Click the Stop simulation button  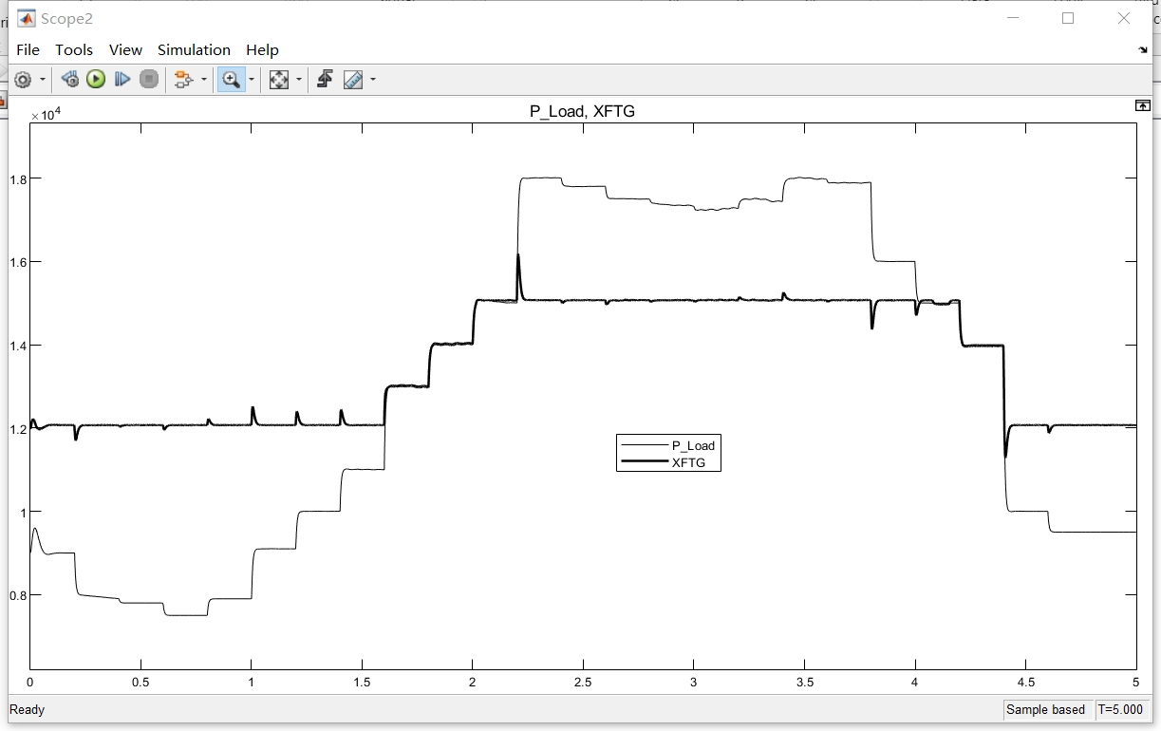point(149,80)
